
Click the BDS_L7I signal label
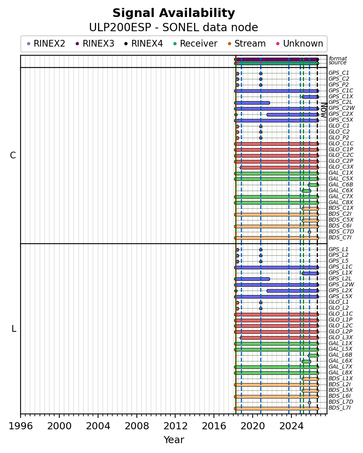[339, 408]
